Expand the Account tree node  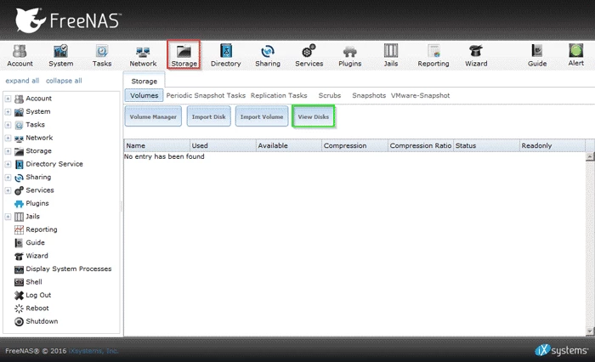(8, 99)
